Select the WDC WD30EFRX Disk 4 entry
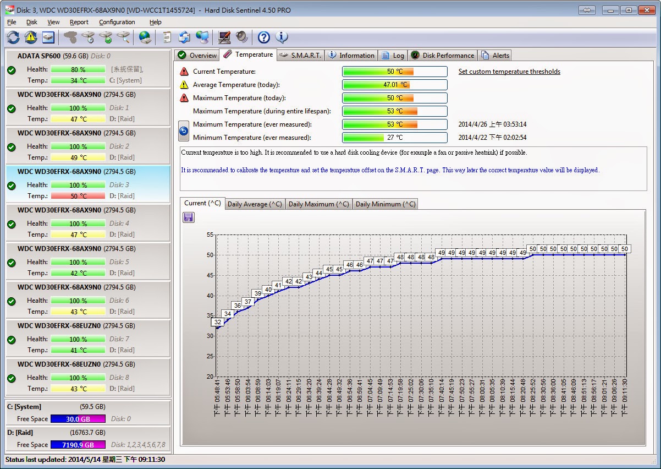661x469 pixels. tap(88, 222)
